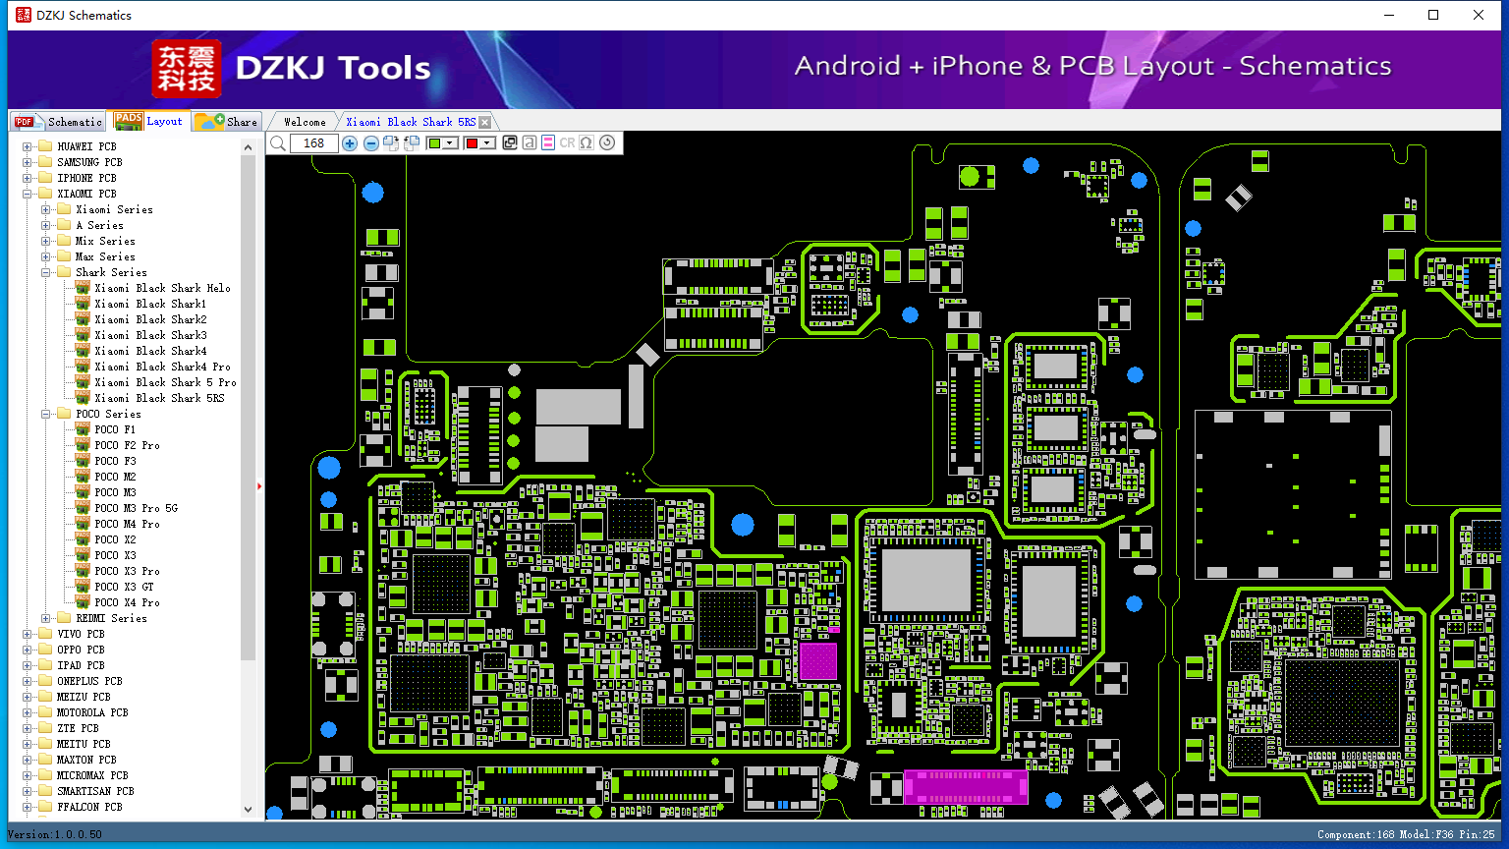
Task: Click the Version:1.0.0.50 status text
Action: [x=55, y=835]
